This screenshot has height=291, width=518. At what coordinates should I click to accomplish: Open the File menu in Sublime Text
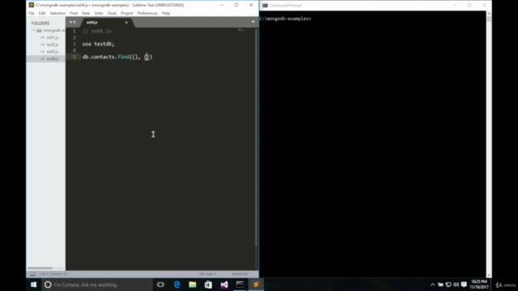pos(32,13)
